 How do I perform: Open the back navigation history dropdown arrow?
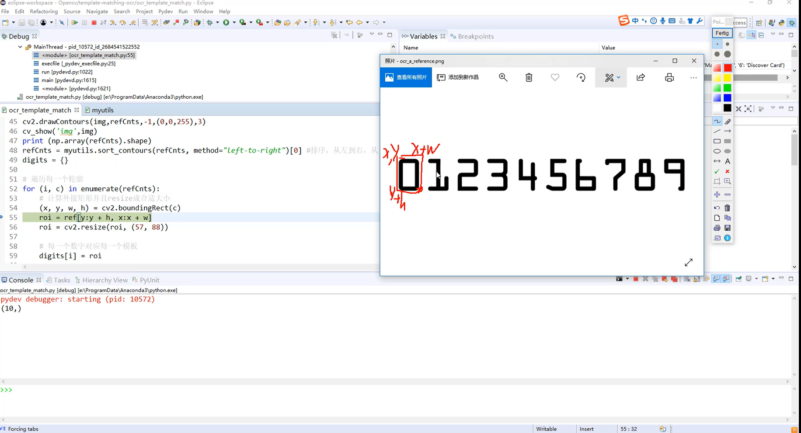tap(367, 22)
